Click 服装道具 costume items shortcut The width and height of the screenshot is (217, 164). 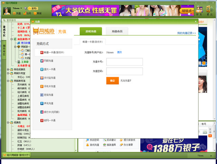[110, 145]
